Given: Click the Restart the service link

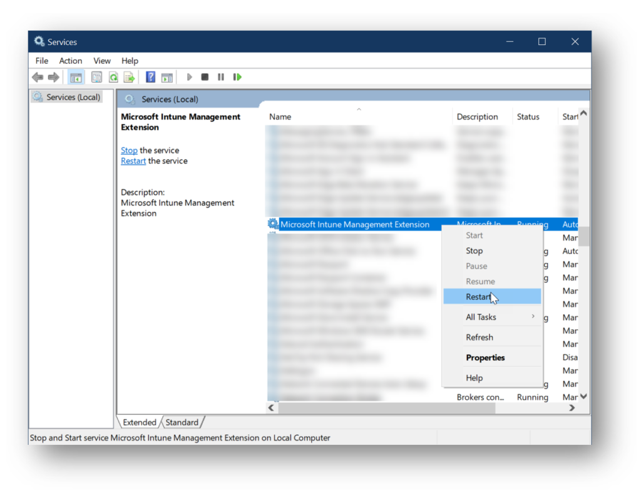Looking at the screenshot, I should pos(133,161).
